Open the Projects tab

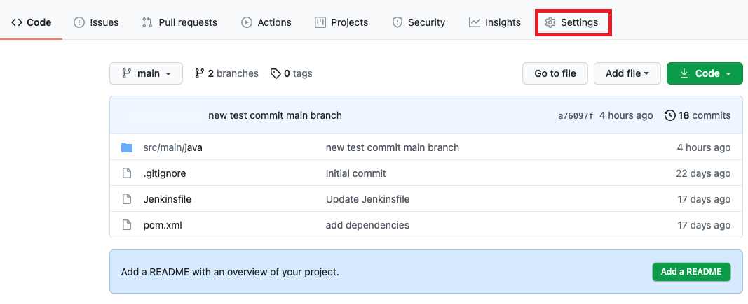[x=341, y=22]
